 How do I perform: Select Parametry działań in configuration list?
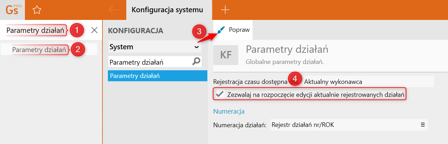pos(157,75)
